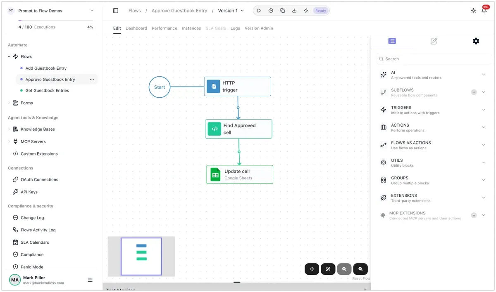Collapse the Flows tree section
The width and height of the screenshot is (496, 292).
[x=9, y=57]
